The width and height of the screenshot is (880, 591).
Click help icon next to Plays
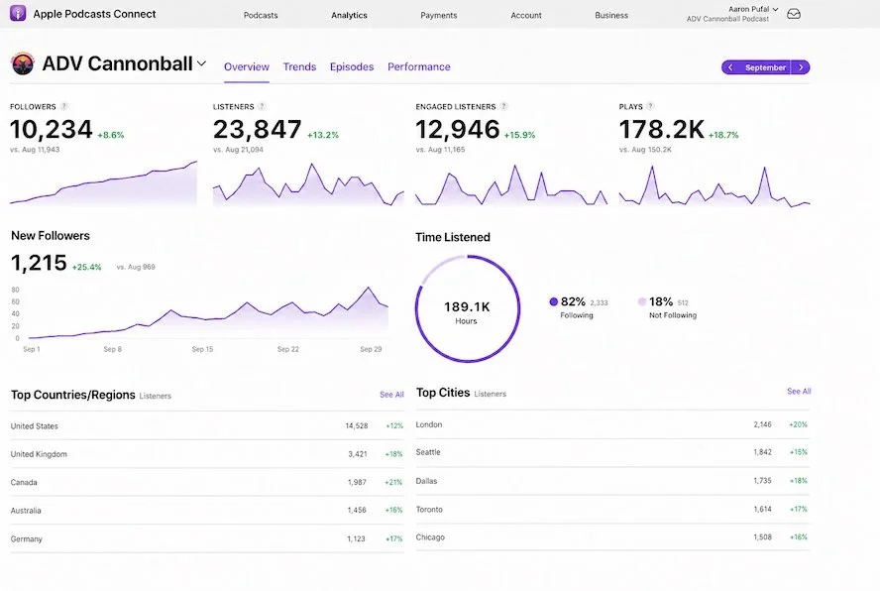650,106
